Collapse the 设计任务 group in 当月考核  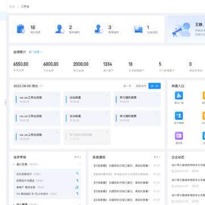tap(14, 164)
